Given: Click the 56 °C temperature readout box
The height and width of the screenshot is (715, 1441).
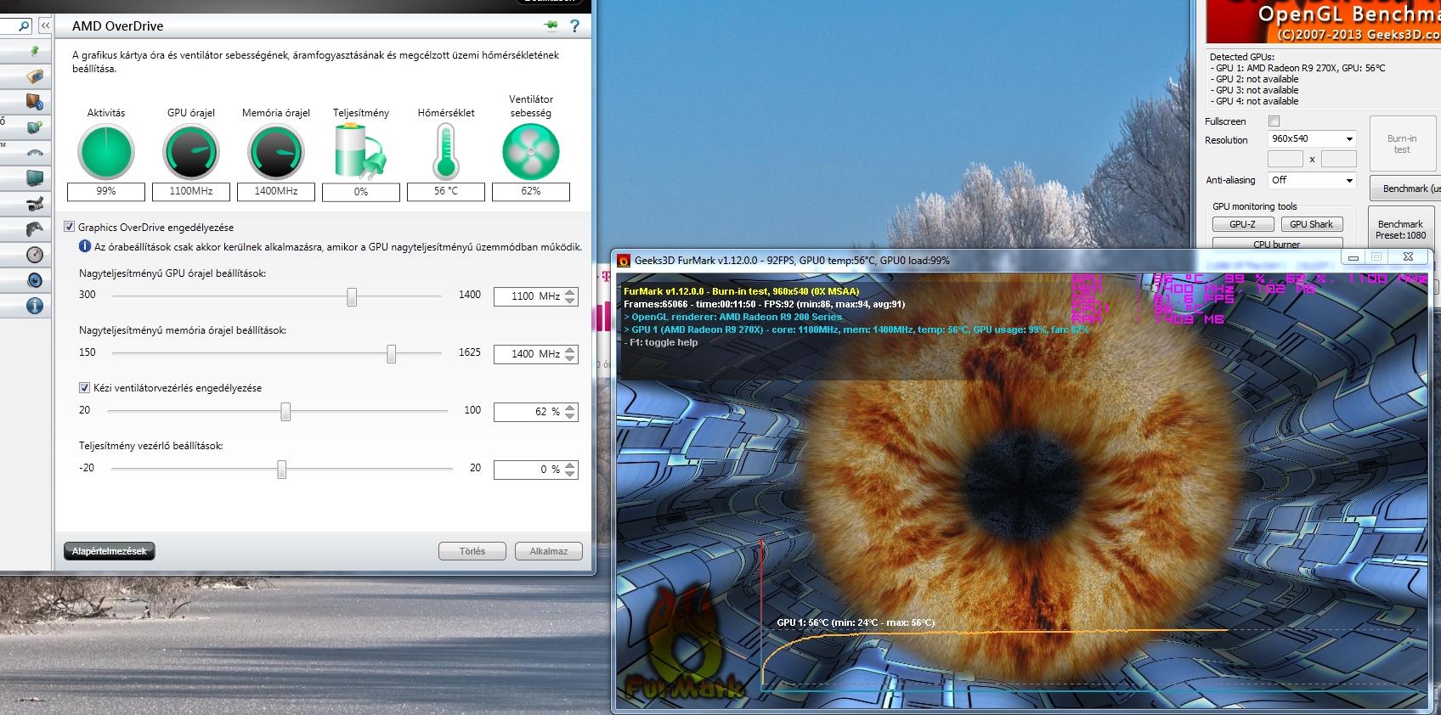Looking at the screenshot, I should (x=446, y=192).
